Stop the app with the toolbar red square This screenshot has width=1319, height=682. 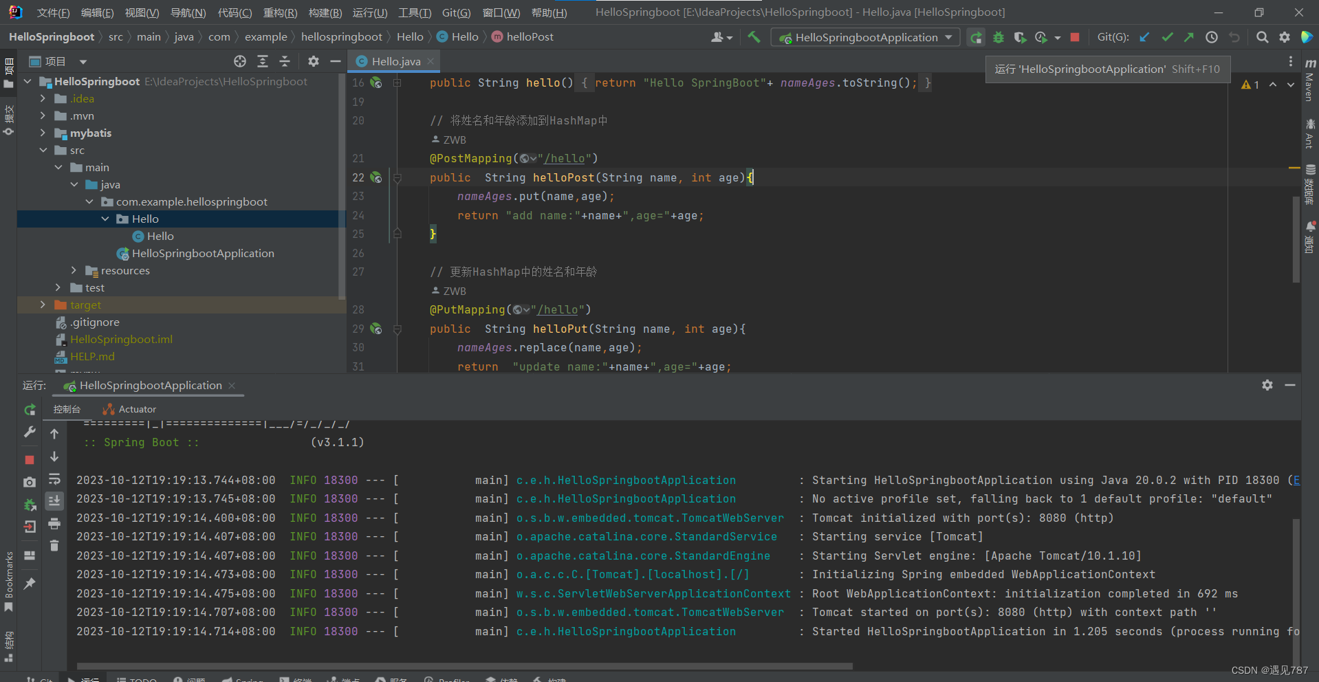click(x=1075, y=37)
